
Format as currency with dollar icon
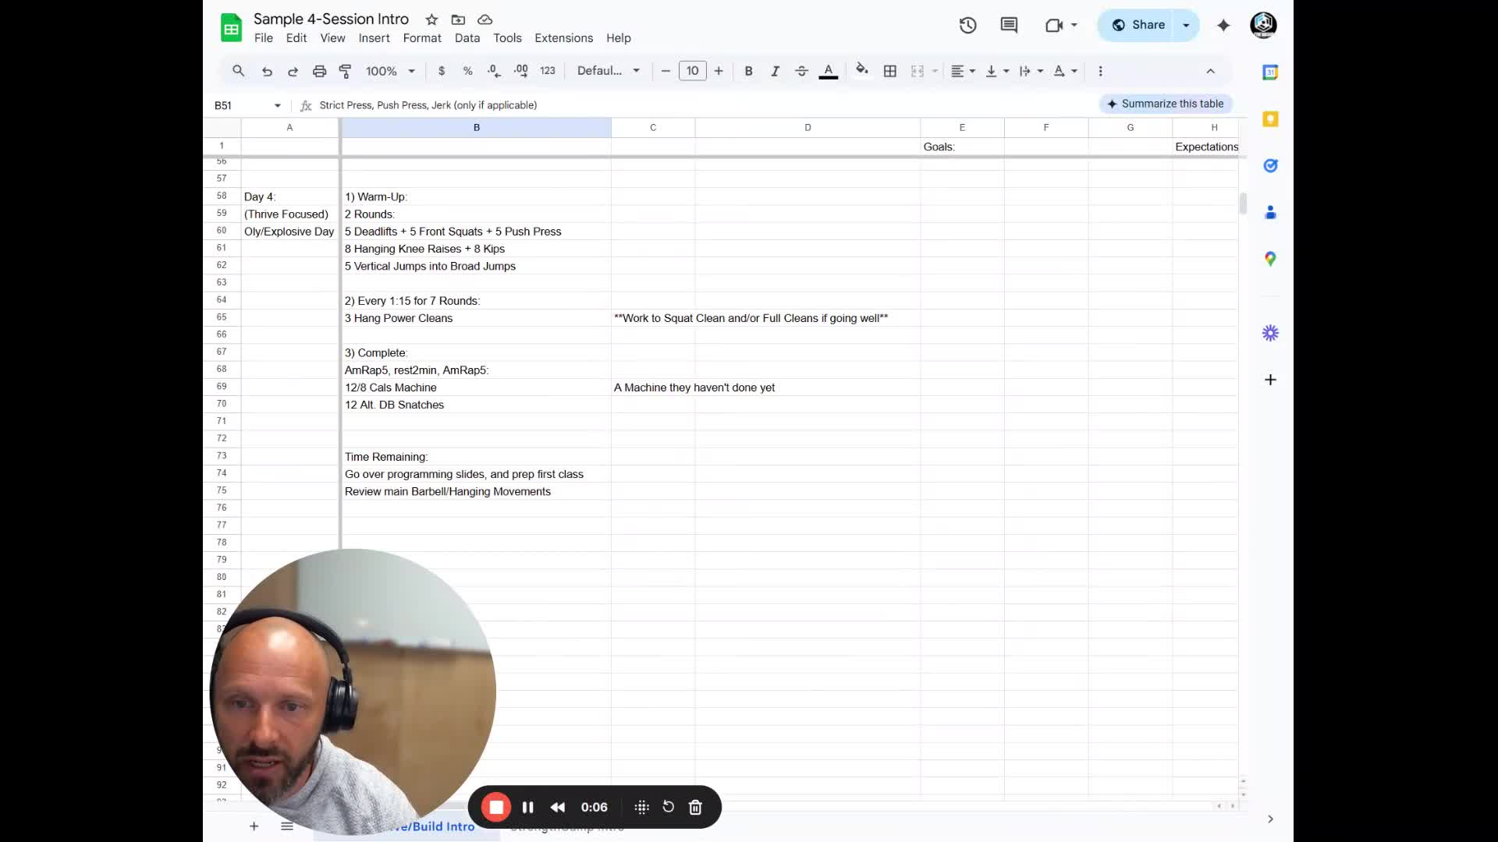[x=442, y=71]
